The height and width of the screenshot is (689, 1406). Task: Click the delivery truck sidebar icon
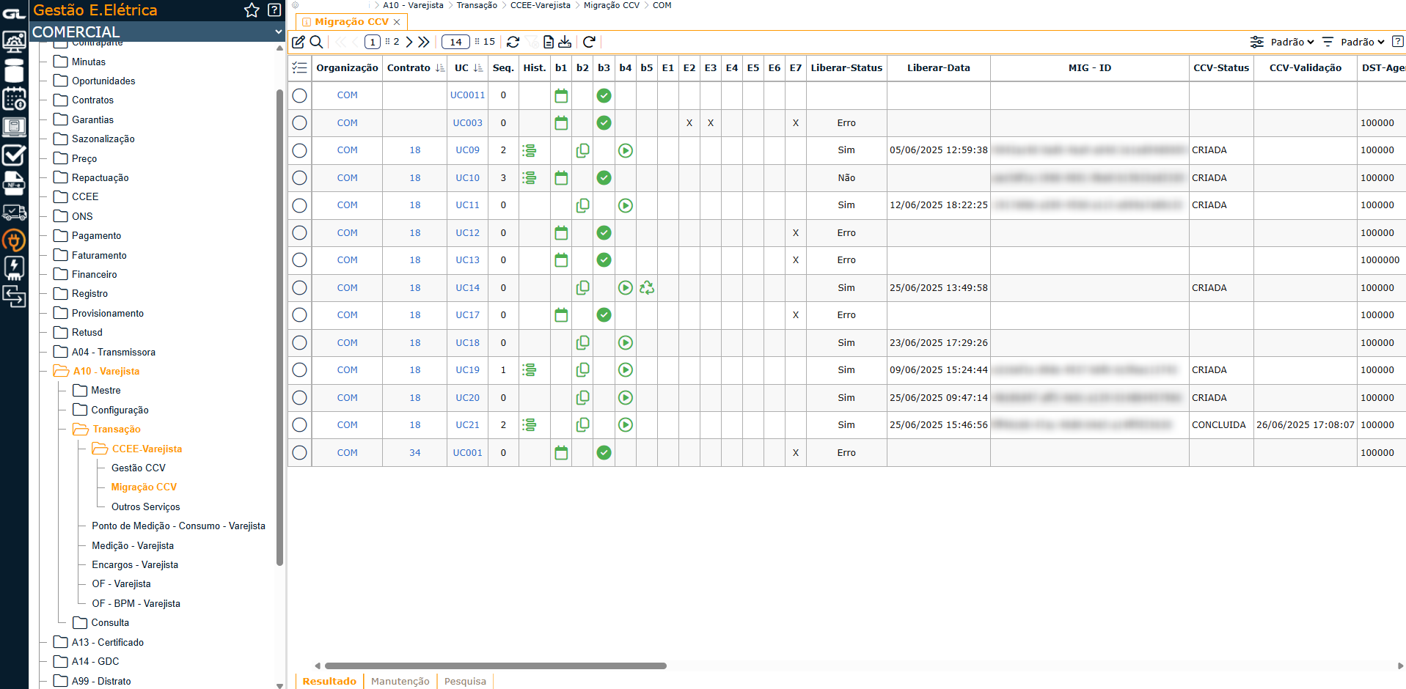(x=14, y=213)
